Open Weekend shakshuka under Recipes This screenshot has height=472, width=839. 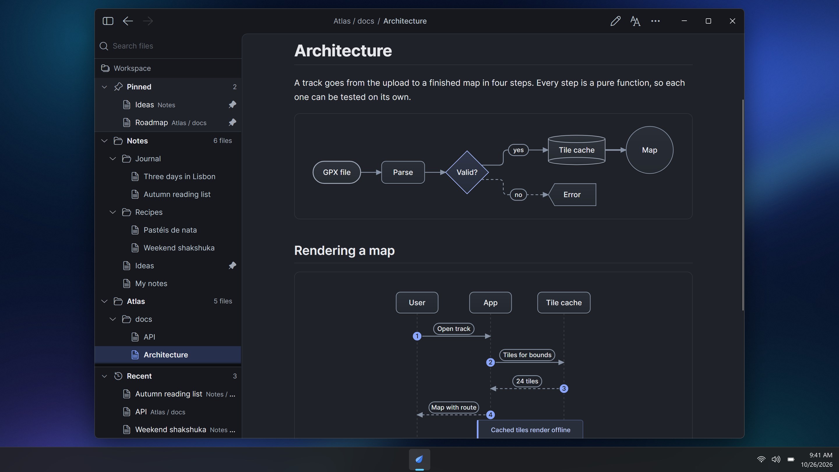click(x=168, y=248)
